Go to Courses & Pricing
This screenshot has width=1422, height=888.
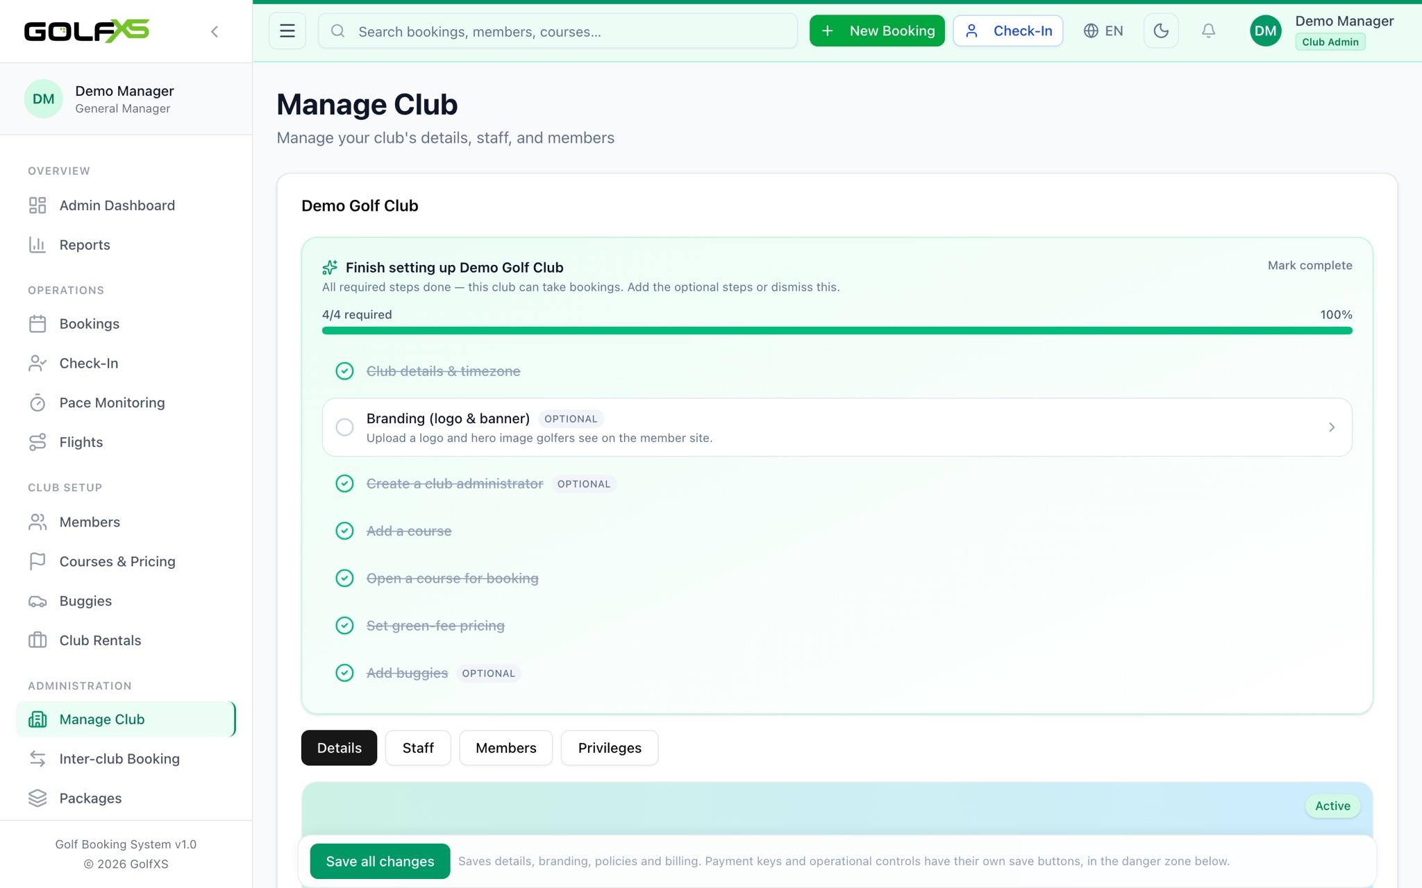(126, 562)
